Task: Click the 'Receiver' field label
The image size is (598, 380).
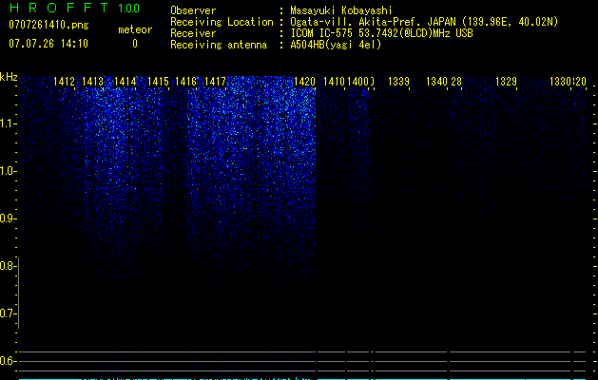Action: pos(193,33)
